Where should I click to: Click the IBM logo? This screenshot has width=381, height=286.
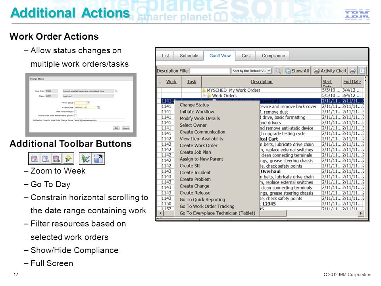click(357, 15)
